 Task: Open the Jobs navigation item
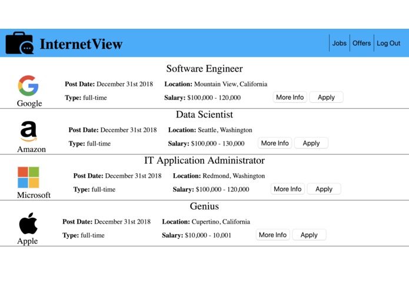point(340,43)
